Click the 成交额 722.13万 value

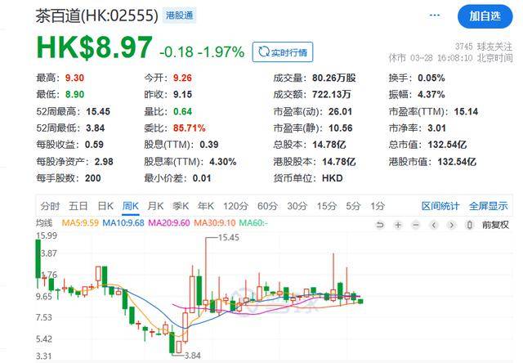point(332,94)
